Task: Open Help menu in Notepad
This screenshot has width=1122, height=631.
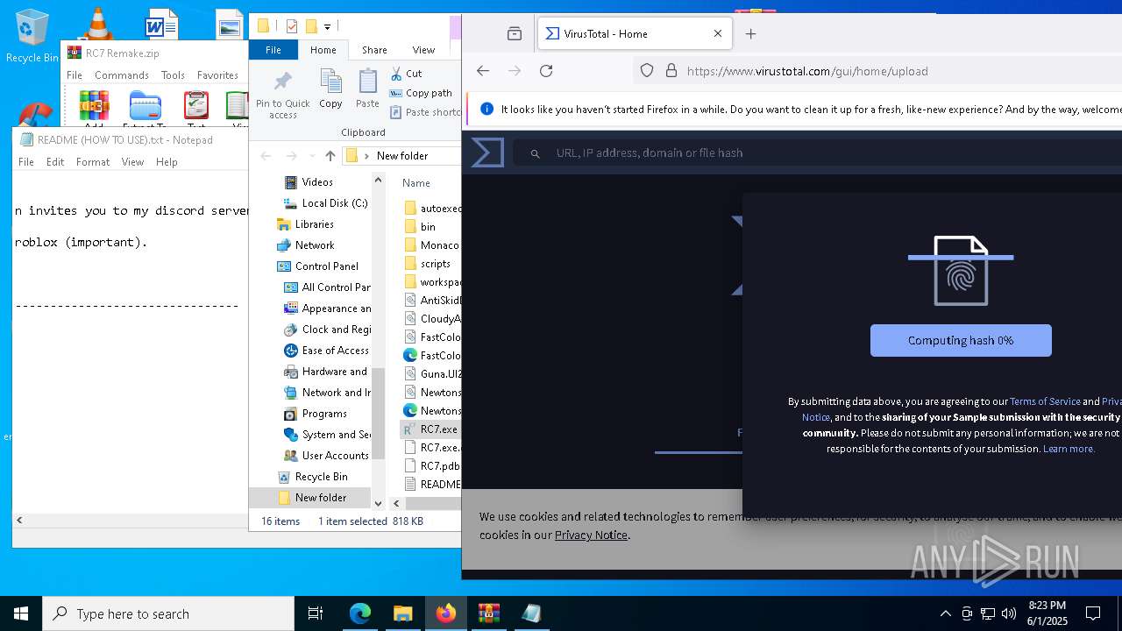Action: pyautogui.click(x=167, y=162)
